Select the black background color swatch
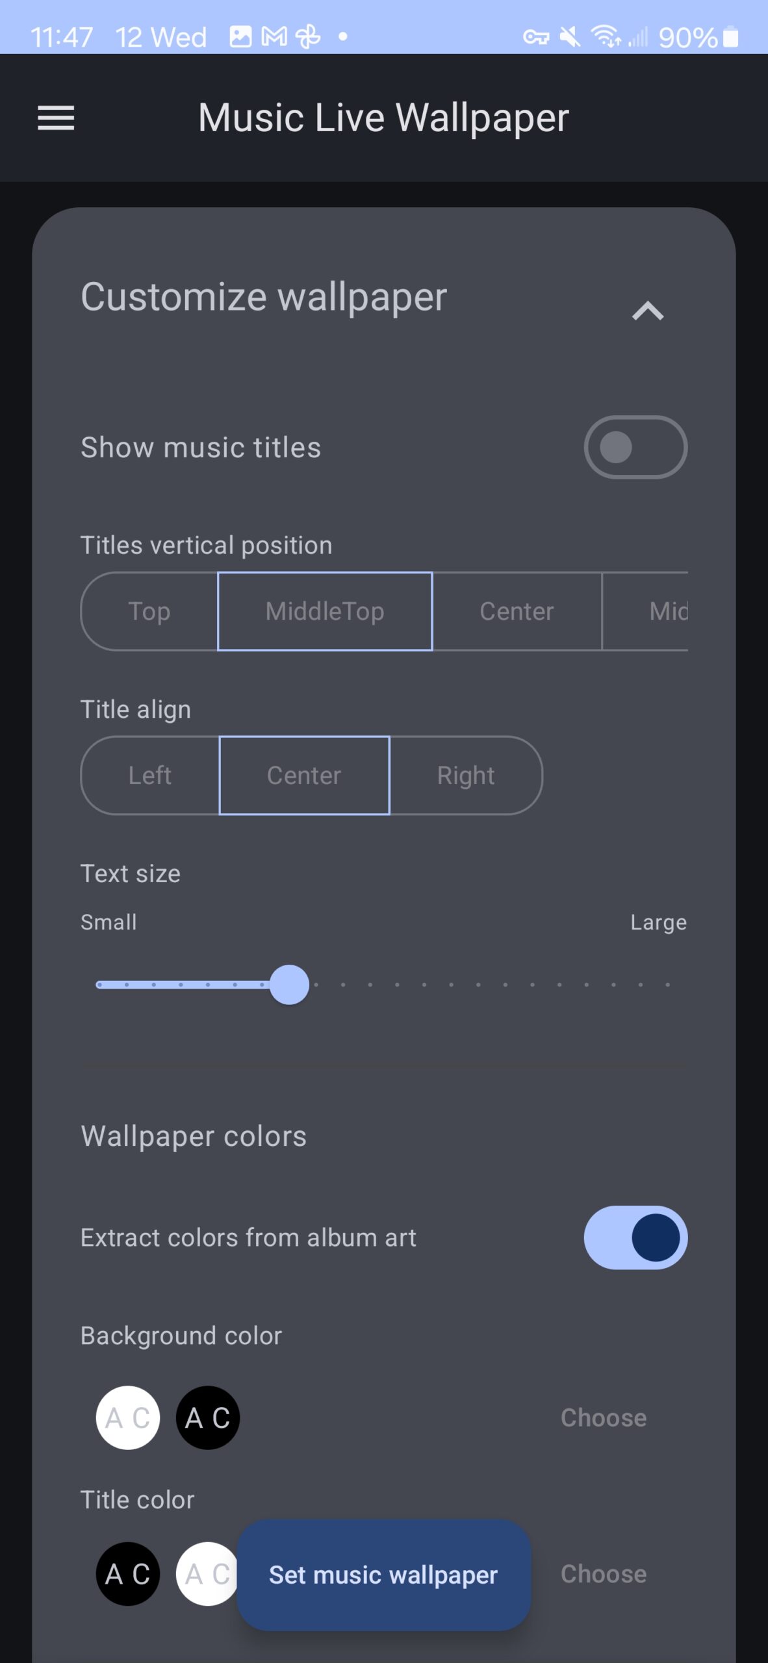The image size is (768, 1663). (x=208, y=1418)
